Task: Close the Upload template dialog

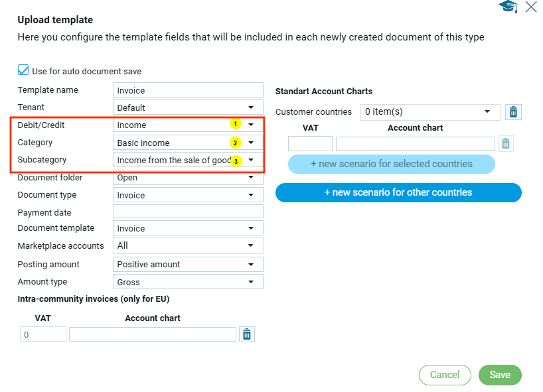Action: tap(531, 7)
